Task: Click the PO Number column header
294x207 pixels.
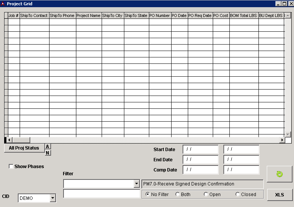Action: click(x=160, y=15)
